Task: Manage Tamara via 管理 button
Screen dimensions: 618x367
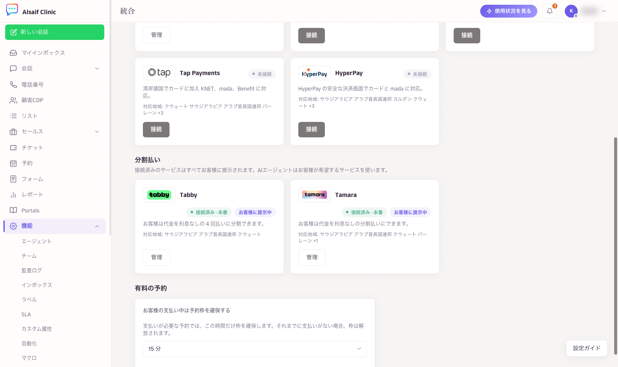Action: [x=312, y=258]
